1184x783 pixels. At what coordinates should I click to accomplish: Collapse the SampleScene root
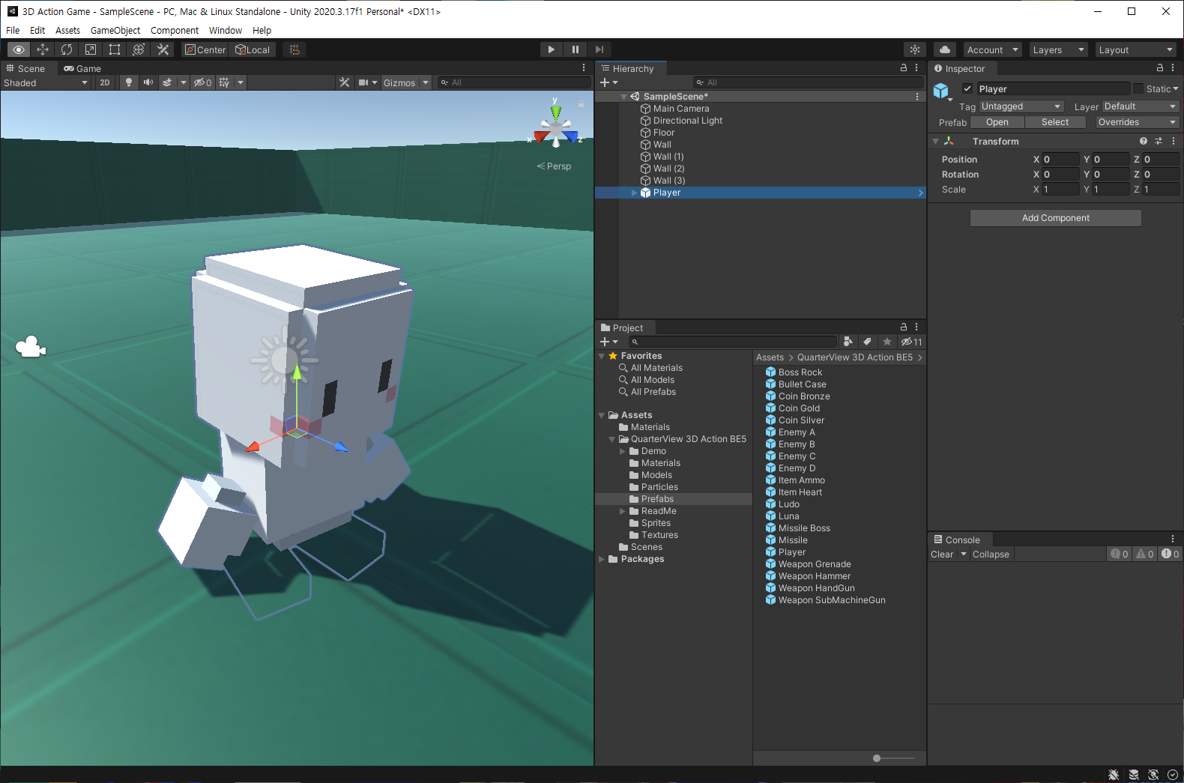click(623, 97)
